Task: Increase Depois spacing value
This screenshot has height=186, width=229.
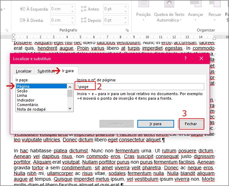Action: click(126, 18)
